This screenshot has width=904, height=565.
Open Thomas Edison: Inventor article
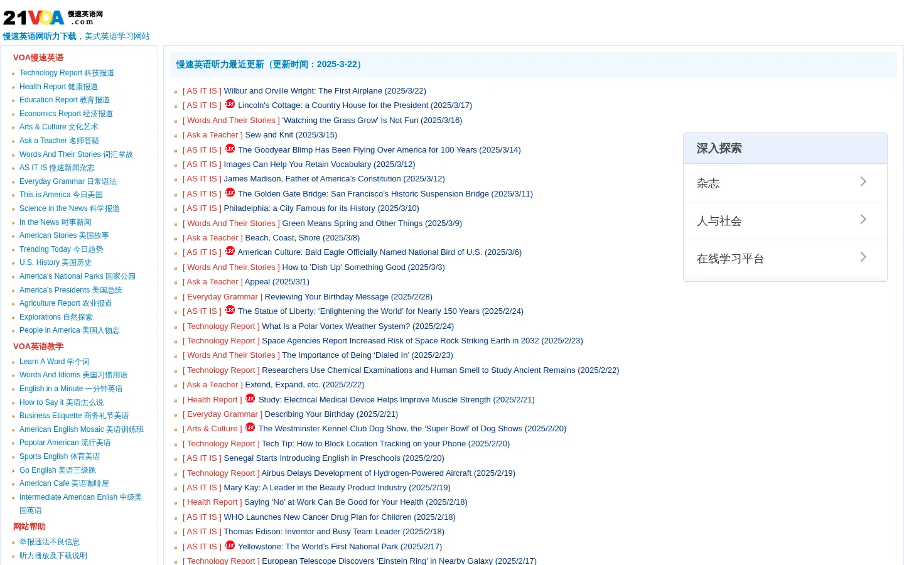click(334, 532)
